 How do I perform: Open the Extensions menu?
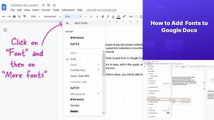tap(68, 10)
